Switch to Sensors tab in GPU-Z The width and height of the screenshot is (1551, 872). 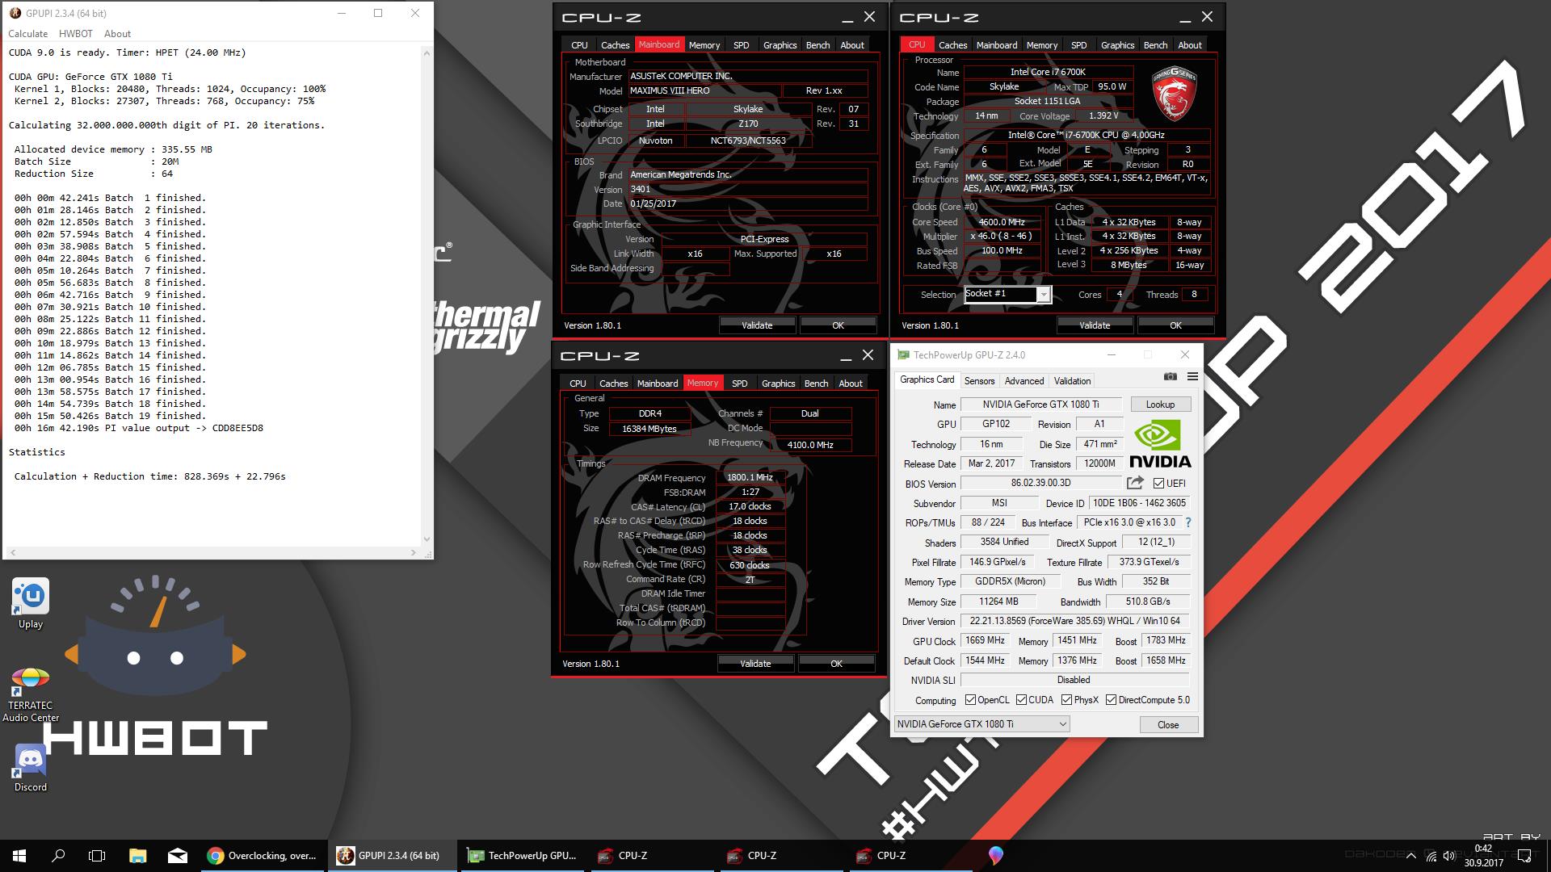coord(979,381)
